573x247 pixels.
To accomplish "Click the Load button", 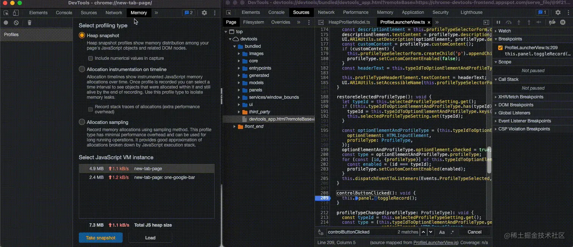I will click(x=150, y=238).
